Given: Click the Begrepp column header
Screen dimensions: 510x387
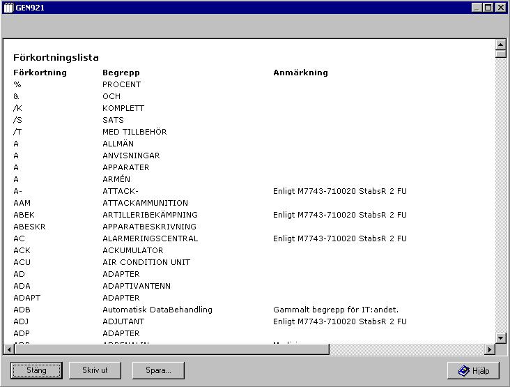Looking at the screenshot, I should pos(121,73).
